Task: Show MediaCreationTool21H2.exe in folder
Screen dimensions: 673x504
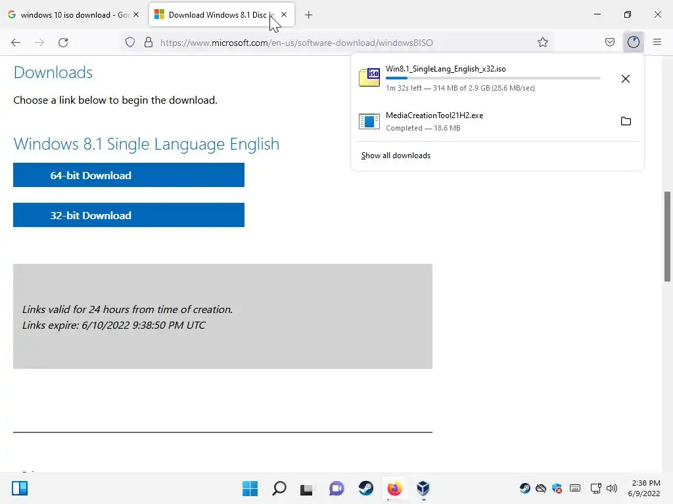Action: click(x=626, y=121)
